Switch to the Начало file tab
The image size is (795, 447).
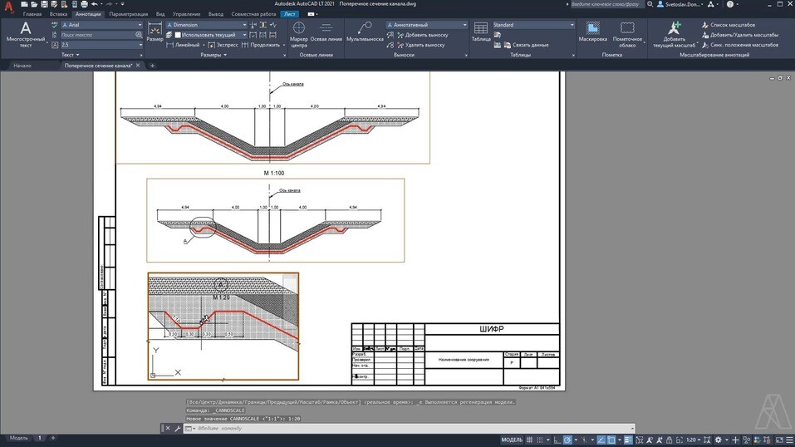(22, 66)
